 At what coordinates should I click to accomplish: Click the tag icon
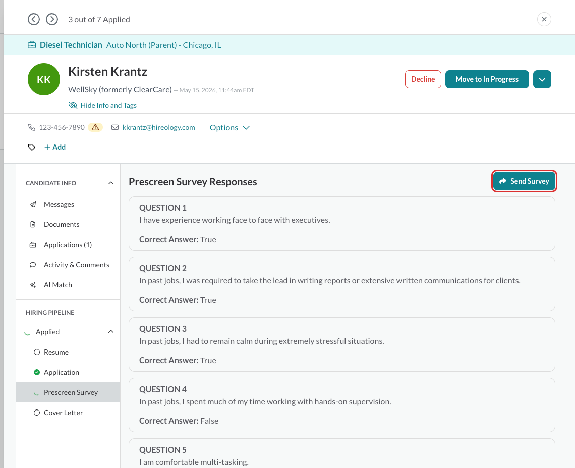32,147
